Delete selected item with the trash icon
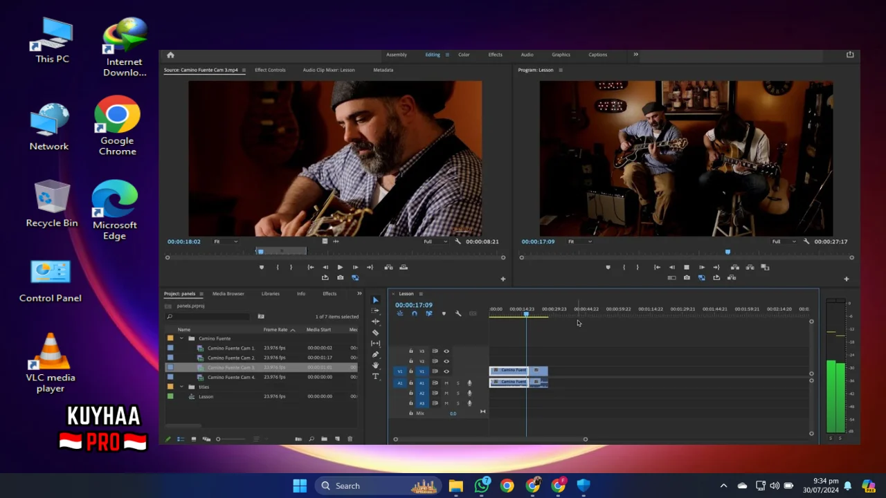 click(350, 439)
